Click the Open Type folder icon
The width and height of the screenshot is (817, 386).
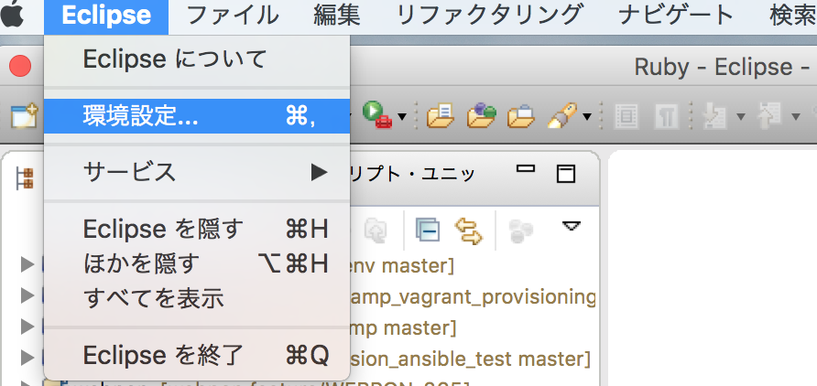[x=441, y=115]
